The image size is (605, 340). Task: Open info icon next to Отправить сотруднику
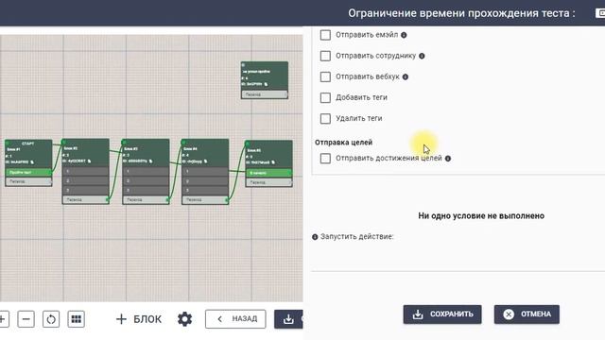coord(422,56)
